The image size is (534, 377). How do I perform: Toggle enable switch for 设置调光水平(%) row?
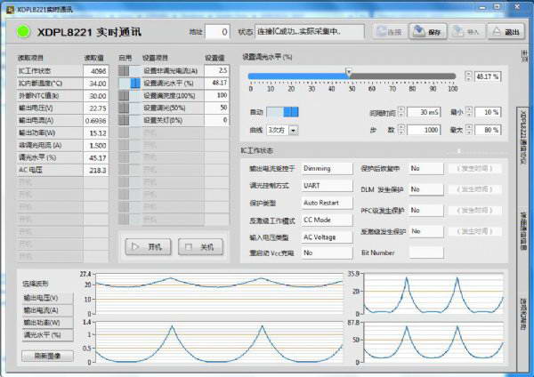(x=129, y=83)
